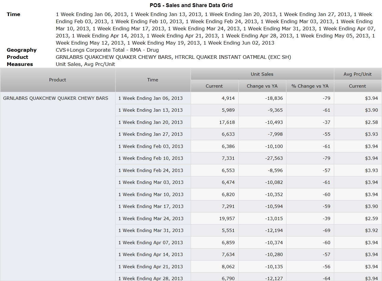Click unit sales value 8,062
Image resolution: width=382 pixels, height=281 pixels.
coord(228,267)
